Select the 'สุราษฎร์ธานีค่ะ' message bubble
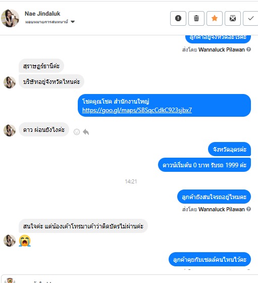The height and width of the screenshot is (283, 258). tap(41, 66)
